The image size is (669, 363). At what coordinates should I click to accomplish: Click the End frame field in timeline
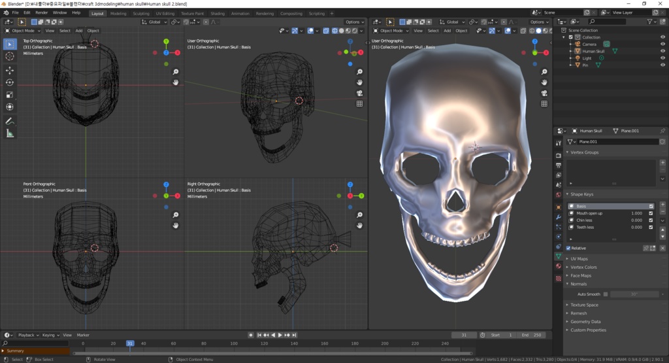click(x=532, y=335)
